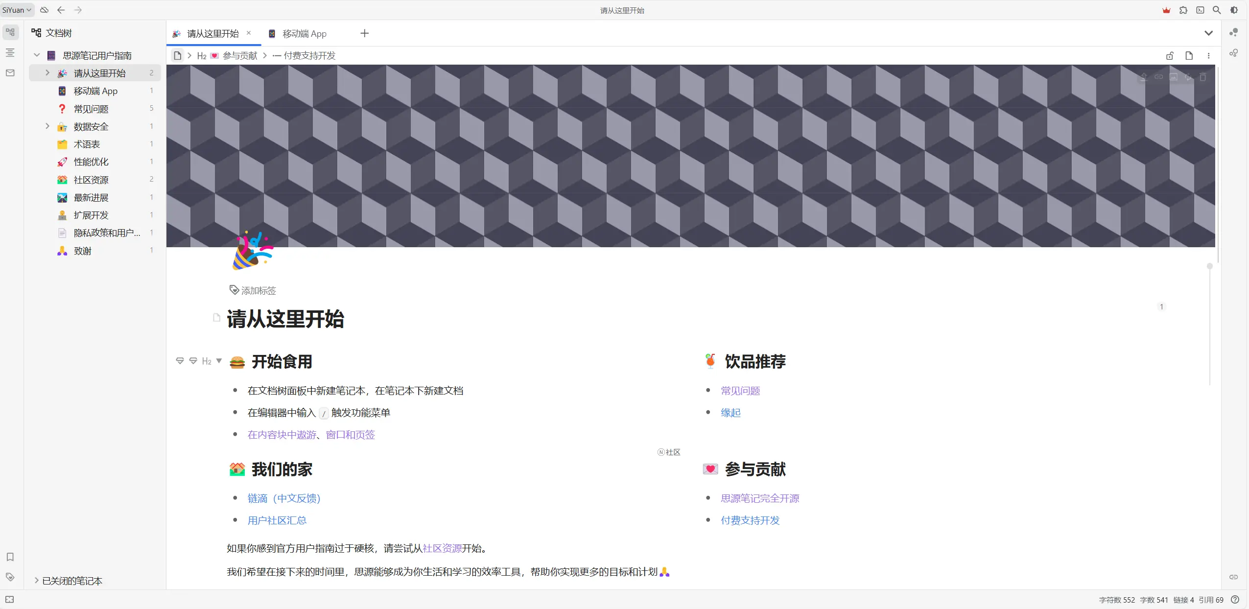Open the three-dot document options menu
The height and width of the screenshot is (609, 1249).
pos(1209,55)
